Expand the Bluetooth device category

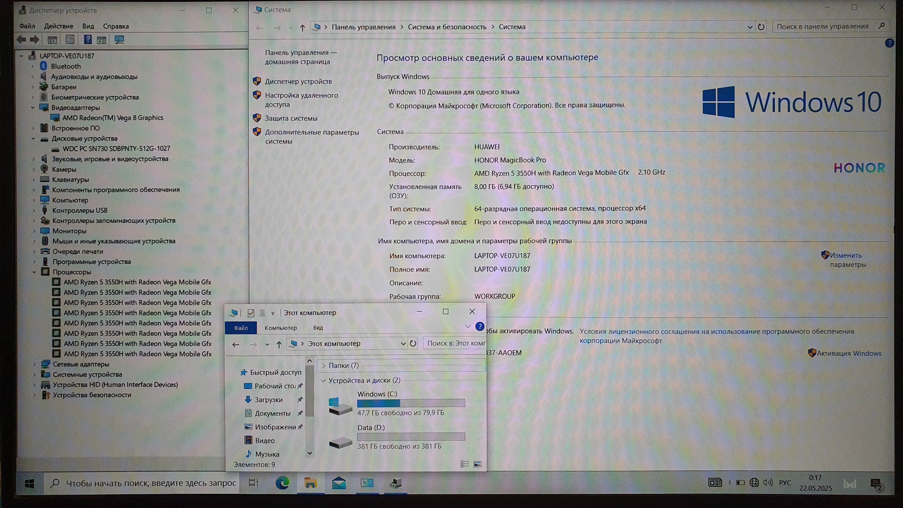coord(33,67)
